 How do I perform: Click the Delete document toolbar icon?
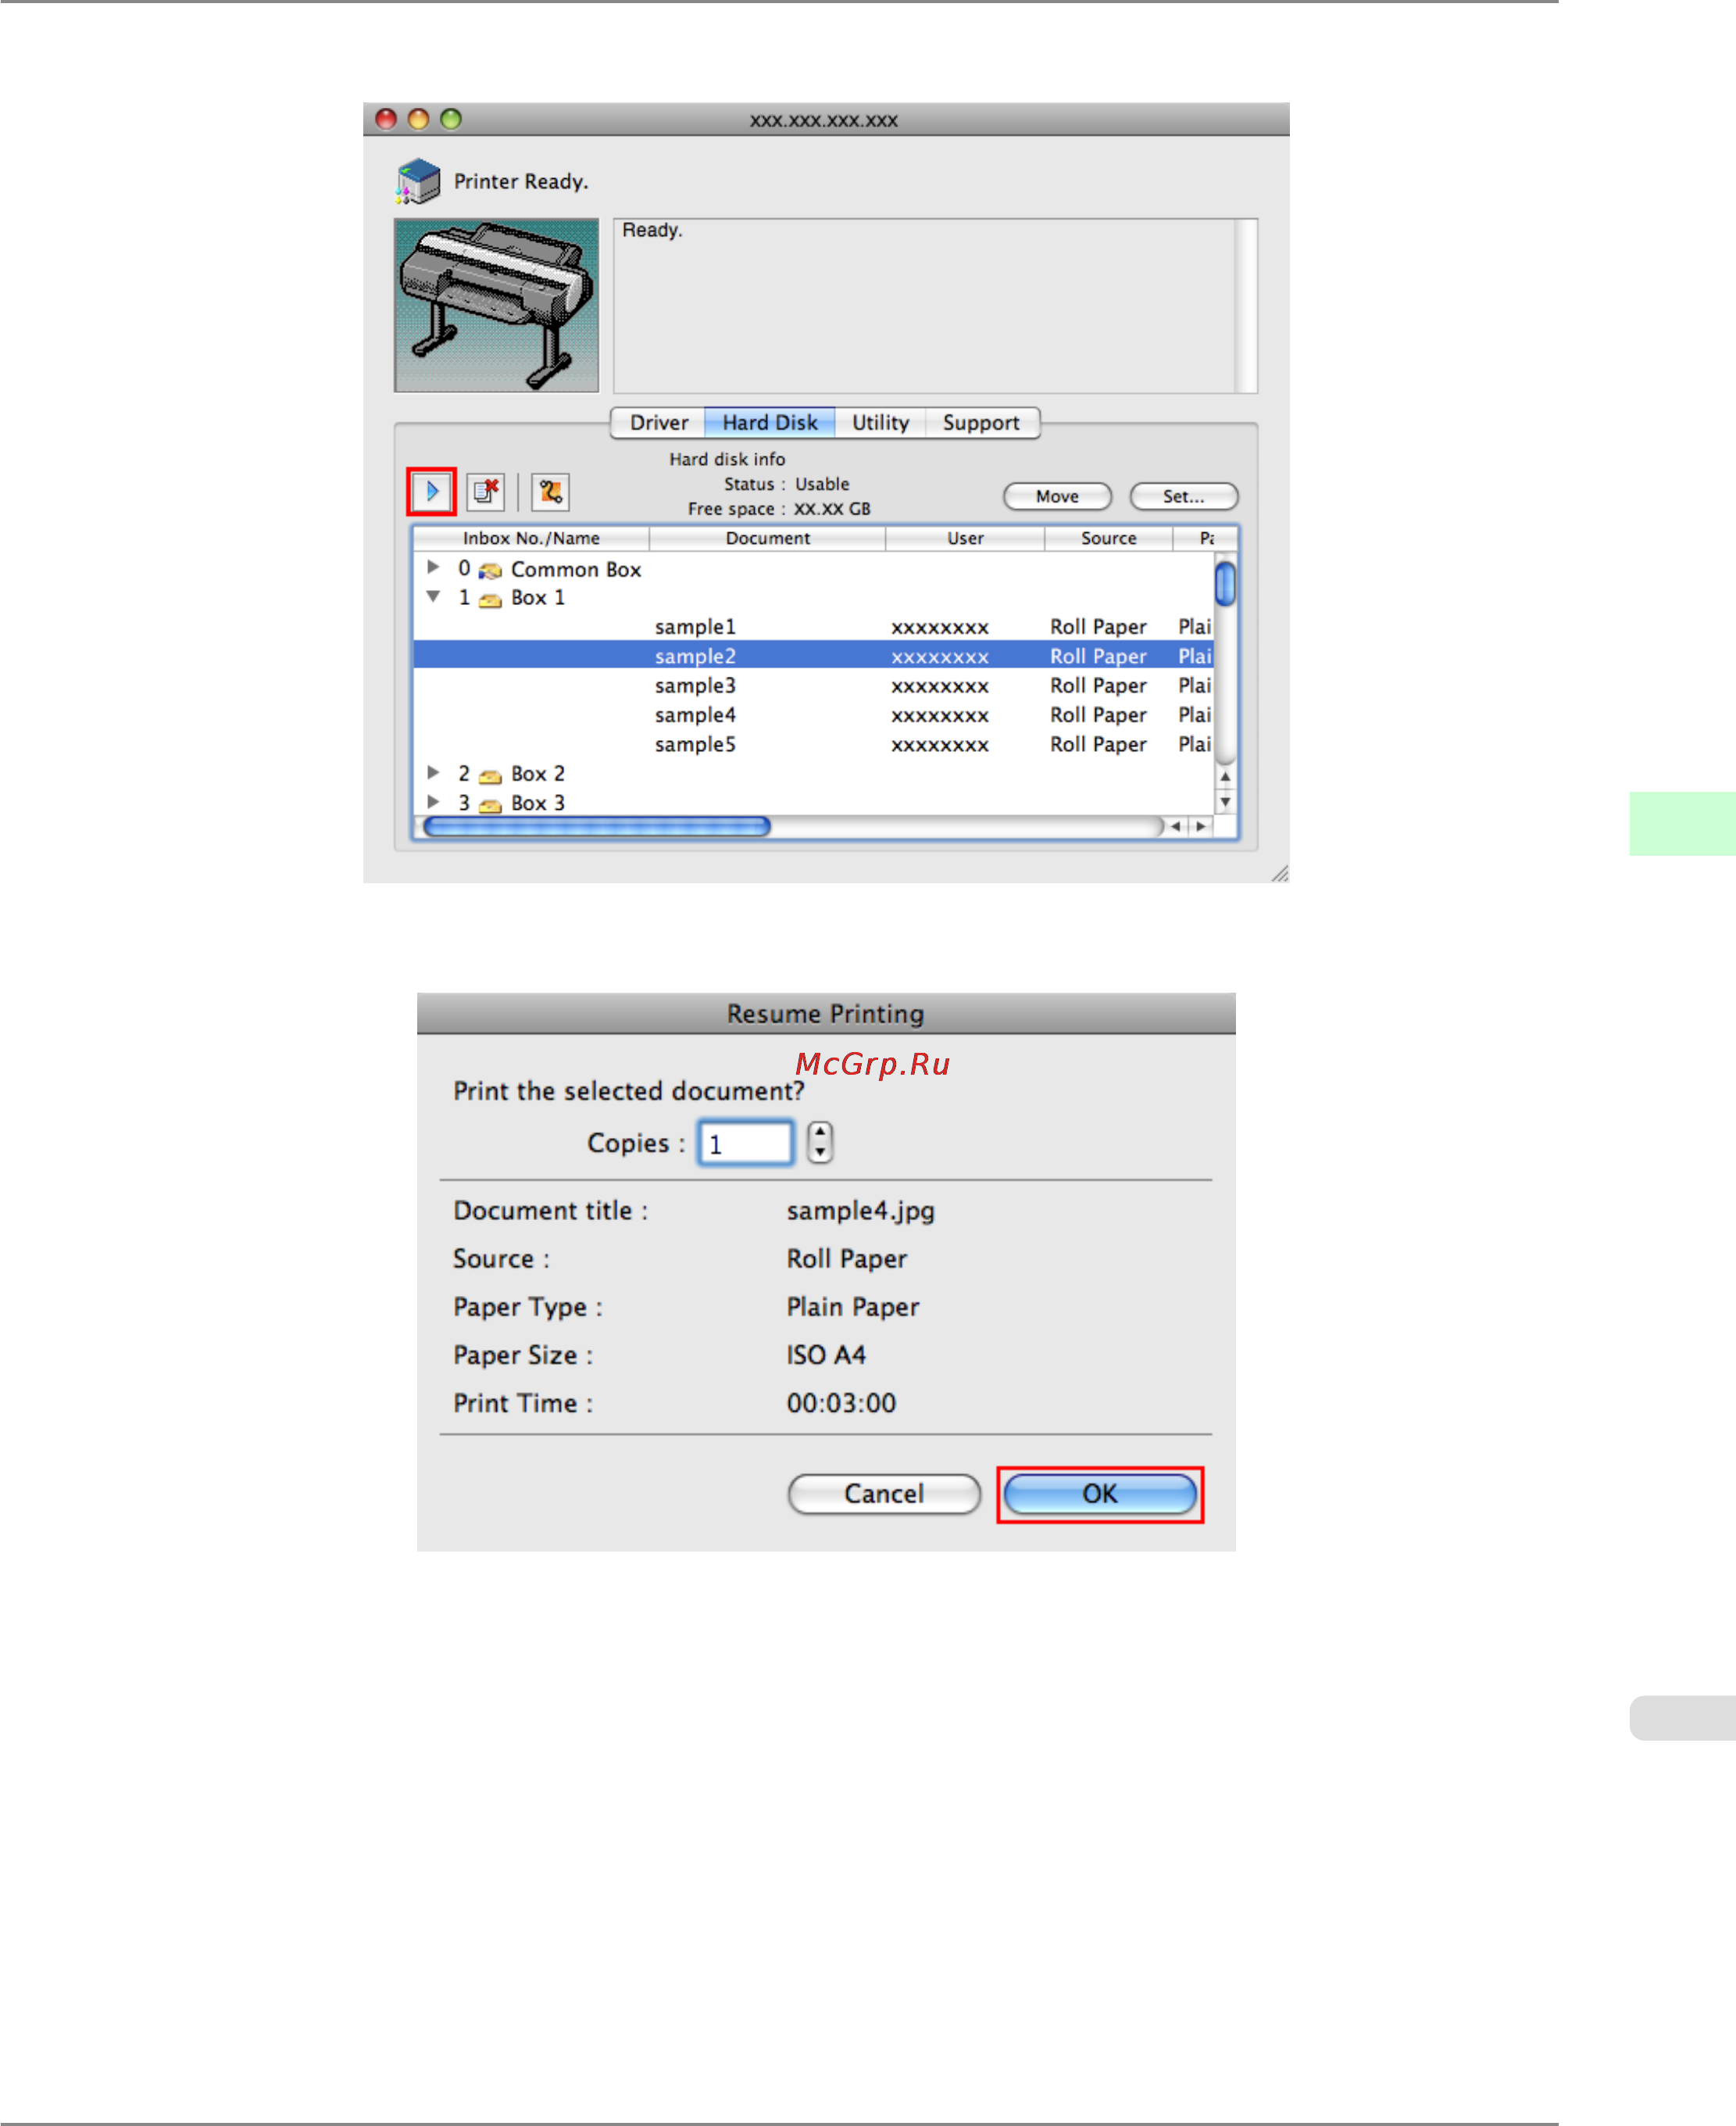pos(486,491)
